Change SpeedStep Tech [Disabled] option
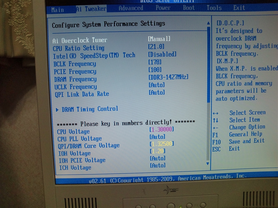The width and height of the screenshot is (278, 208). tap(162, 54)
